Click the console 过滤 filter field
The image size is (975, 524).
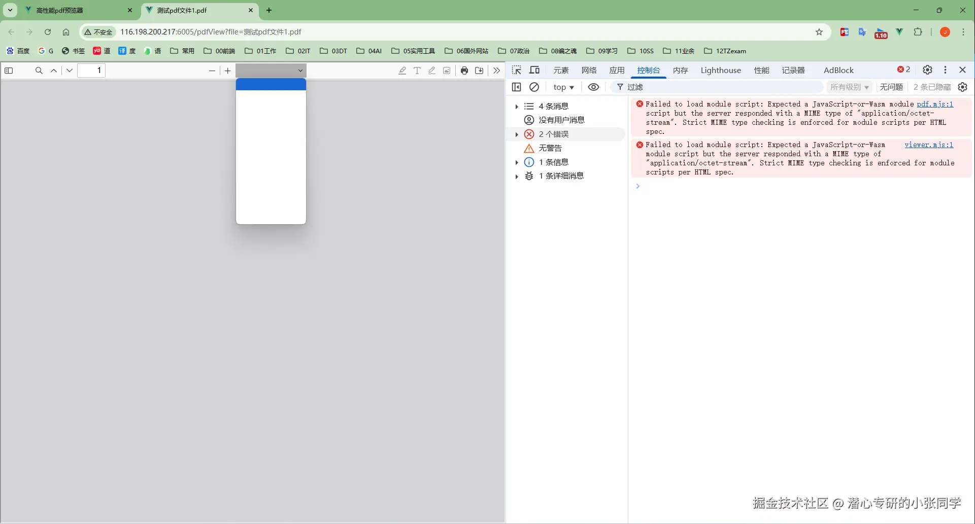tap(717, 87)
